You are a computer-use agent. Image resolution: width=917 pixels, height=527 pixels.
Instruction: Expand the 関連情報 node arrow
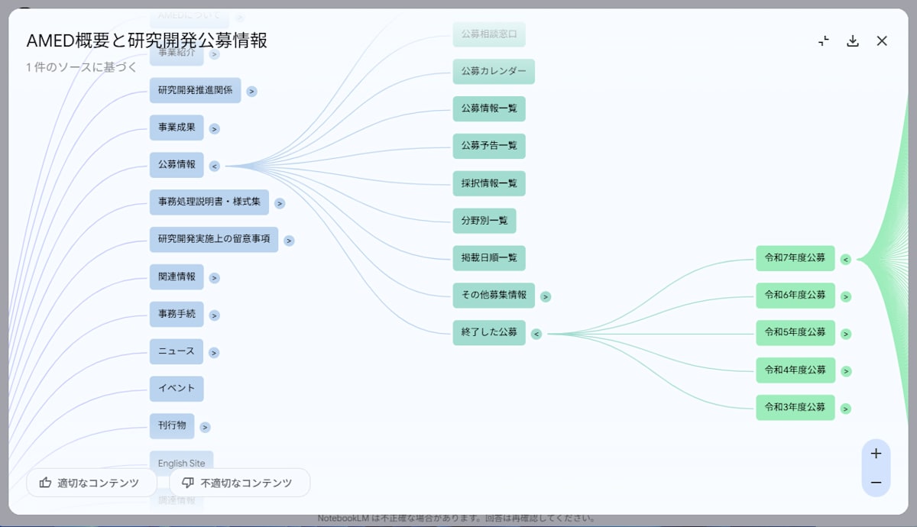click(214, 278)
